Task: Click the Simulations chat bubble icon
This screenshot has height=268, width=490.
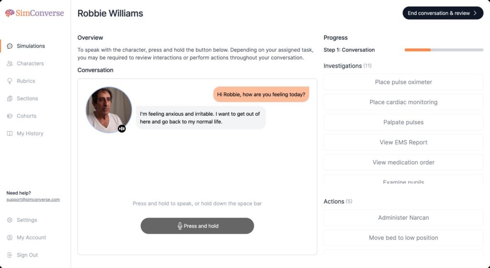Action: (x=10, y=46)
